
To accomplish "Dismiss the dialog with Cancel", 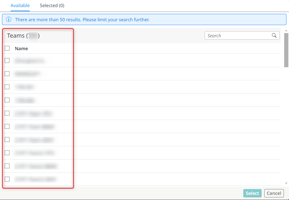I will [274, 193].
